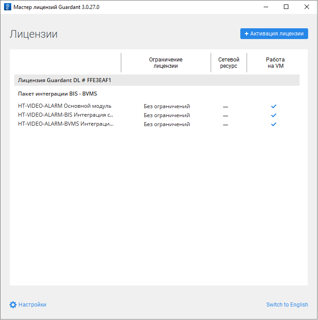Image resolution: width=318 pixels, height=320 pixels.
Task: Click VM checkmark for HT-VIDEO-ALARM-BVMS row
Action: coord(274,124)
